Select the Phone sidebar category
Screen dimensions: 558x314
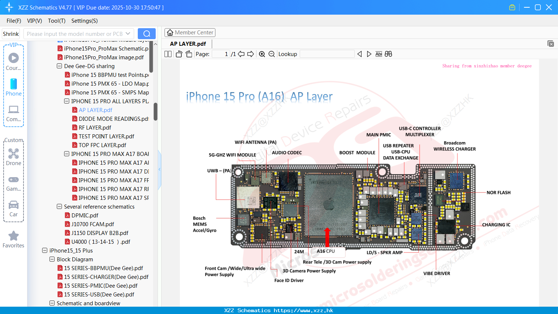[x=14, y=87]
